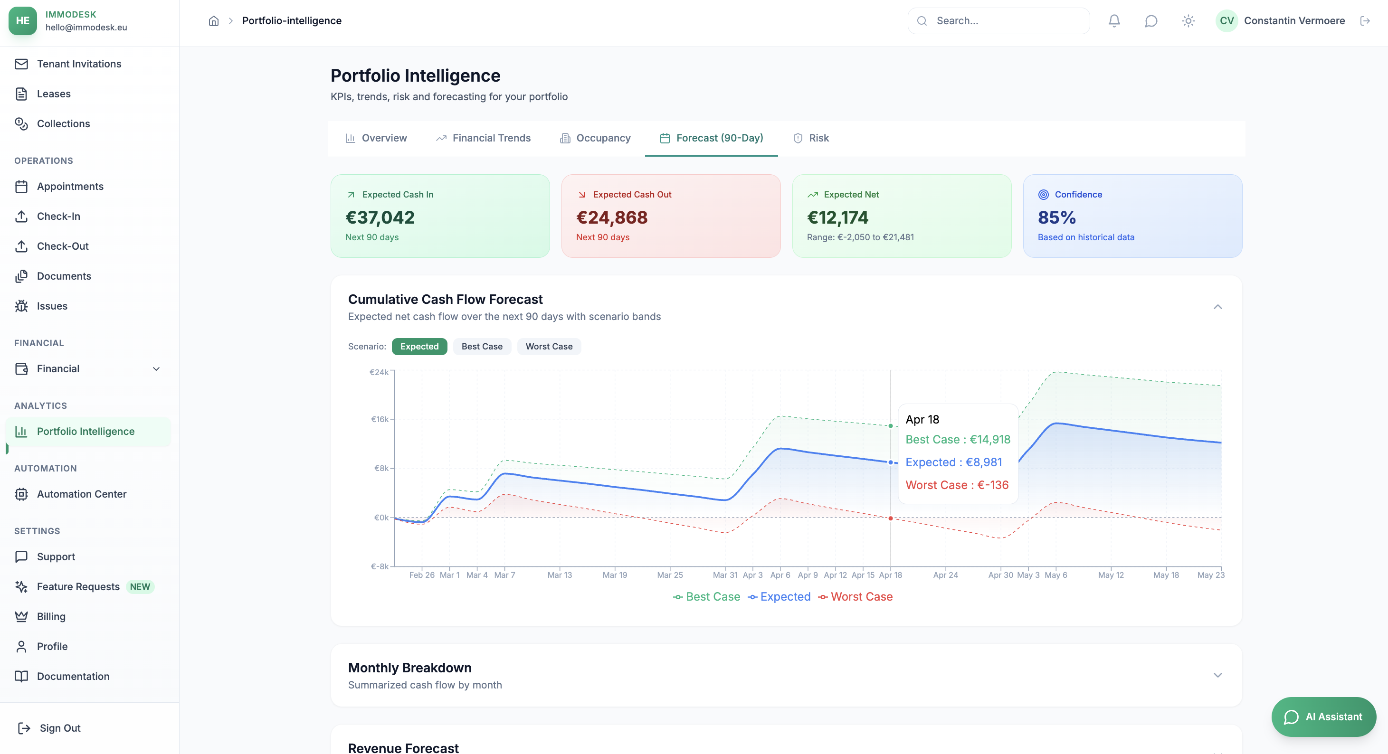
Task: Click inside the Search field
Action: (x=998, y=20)
